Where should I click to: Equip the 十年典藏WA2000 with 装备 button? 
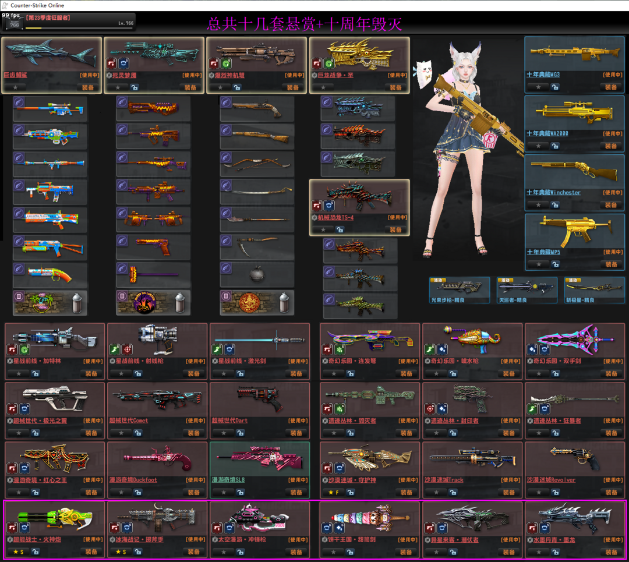click(610, 146)
